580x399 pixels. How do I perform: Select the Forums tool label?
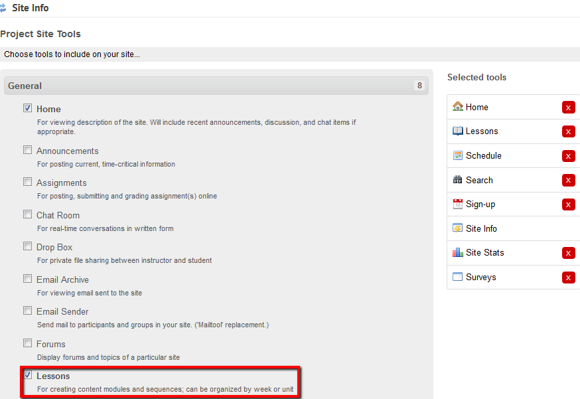coord(51,344)
